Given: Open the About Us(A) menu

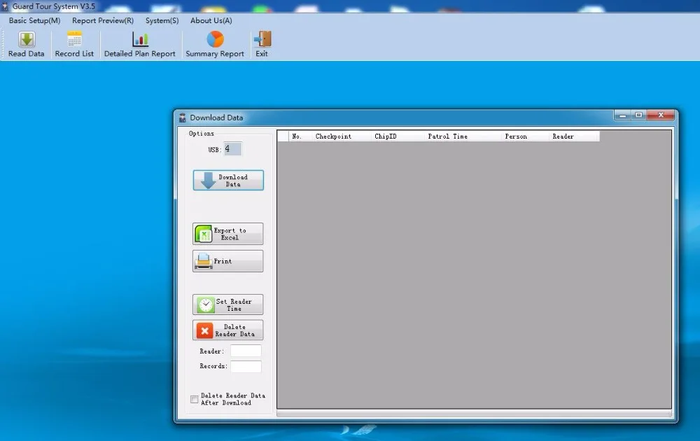Looking at the screenshot, I should pyautogui.click(x=211, y=20).
